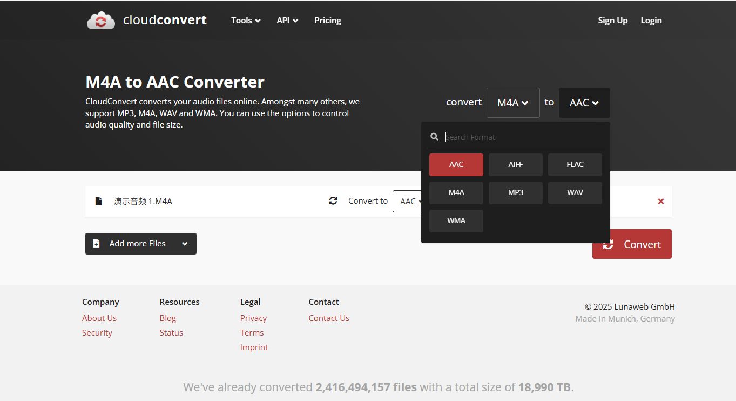Go to the Pricing page
The width and height of the screenshot is (736, 401).
[x=328, y=21]
